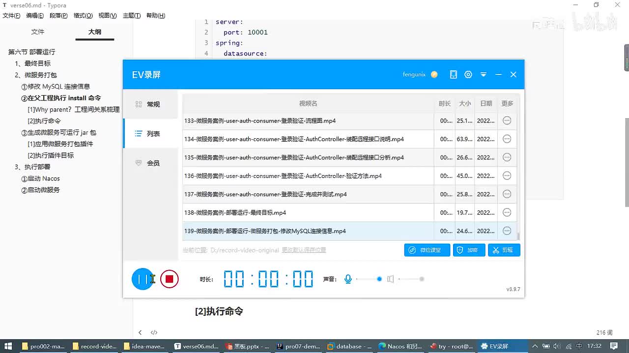Open the Windows Start button
This screenshot has width=629, height=353.
click(x=8, y=346)
